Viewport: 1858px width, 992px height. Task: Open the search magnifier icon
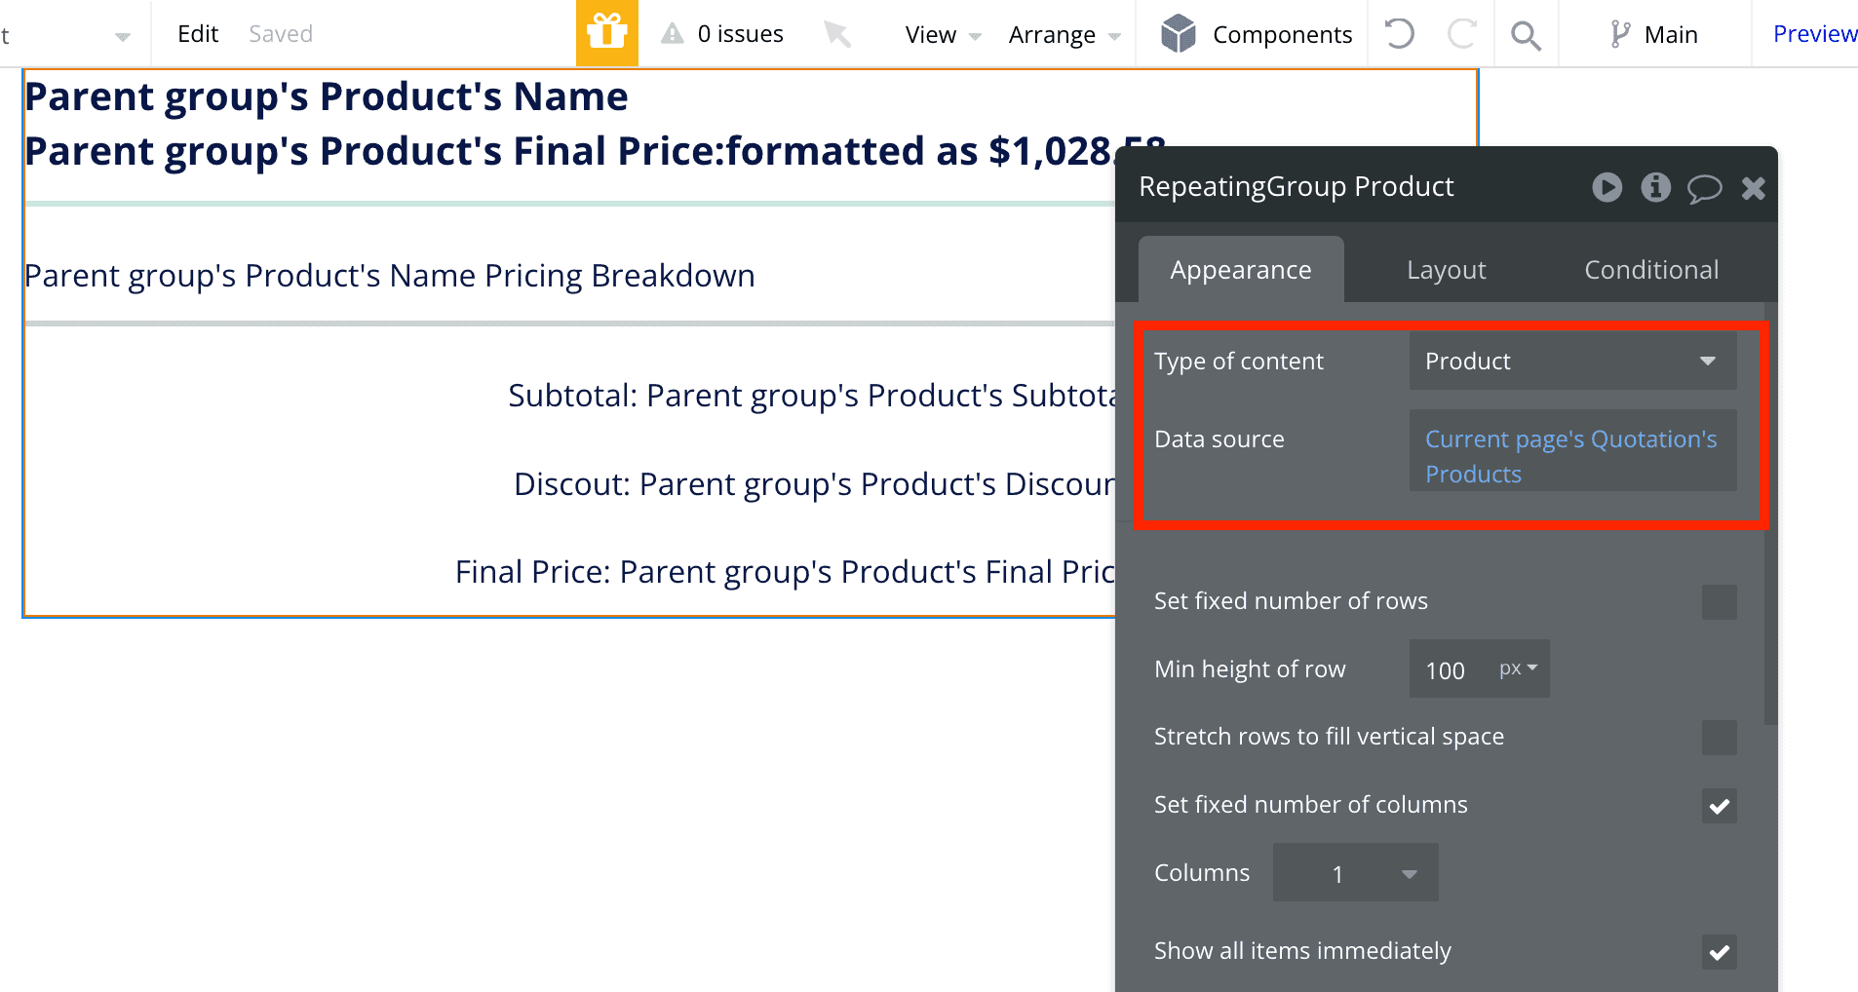click(1526, 36)
